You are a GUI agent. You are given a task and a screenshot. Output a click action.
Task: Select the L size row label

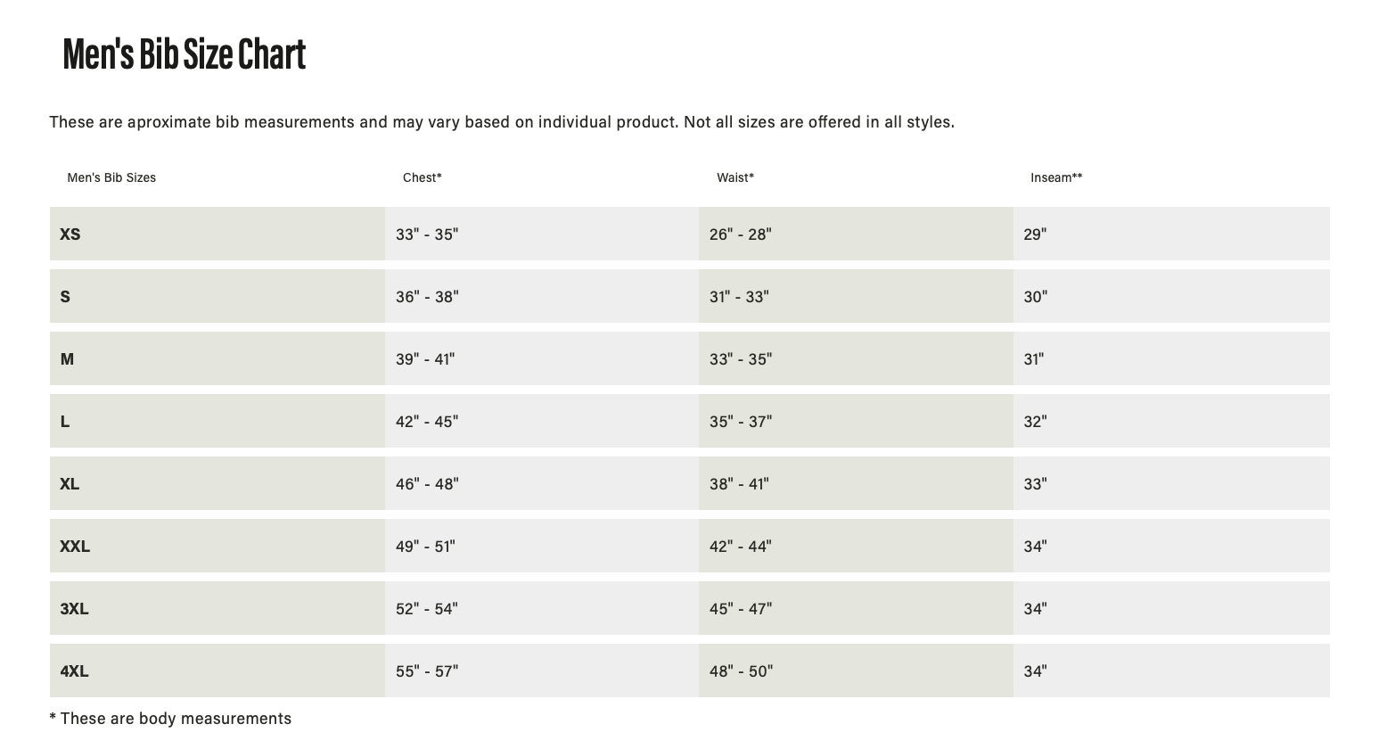click(x=65, y=422)
